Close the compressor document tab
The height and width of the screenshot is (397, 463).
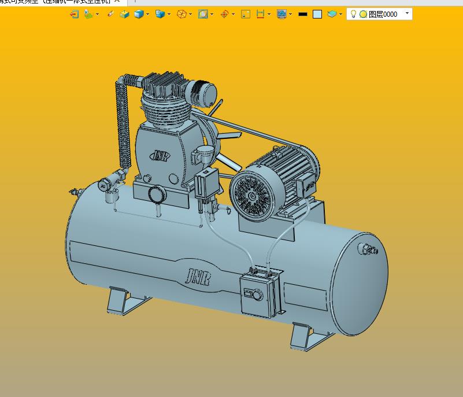[117, 1]
